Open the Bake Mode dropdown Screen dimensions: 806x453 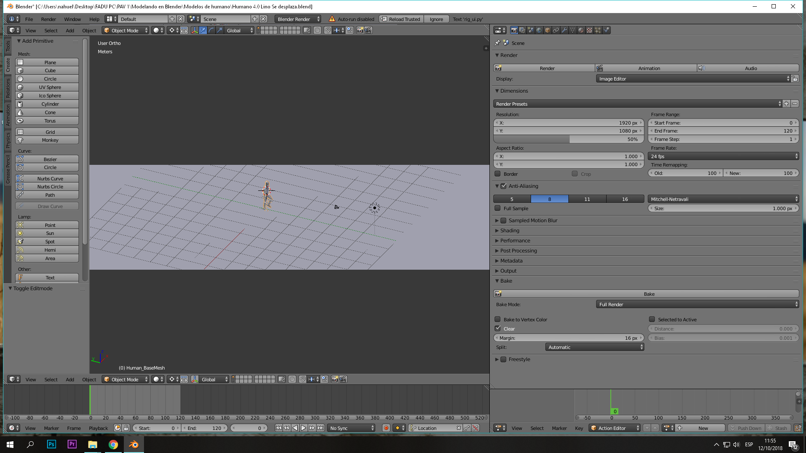tap(697, 305)
